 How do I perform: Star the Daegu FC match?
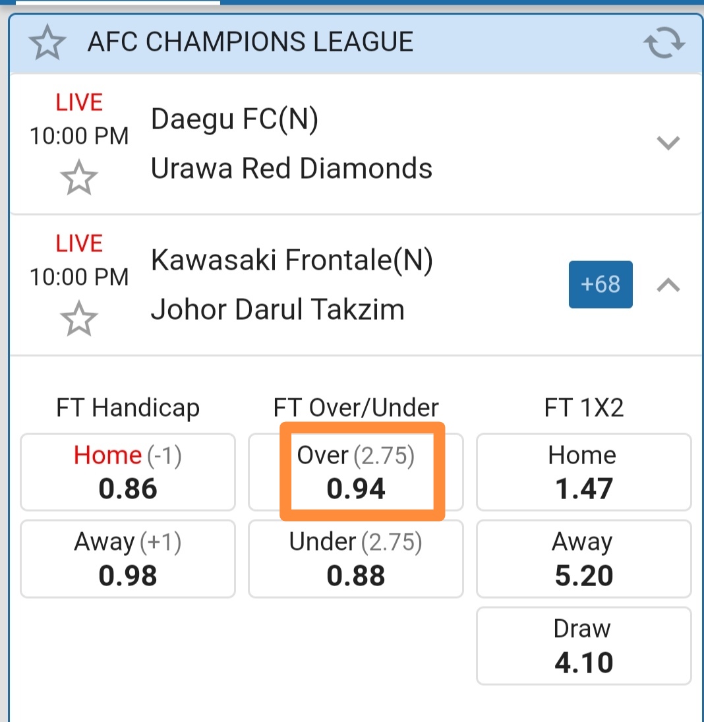click(x=78, y=177)
